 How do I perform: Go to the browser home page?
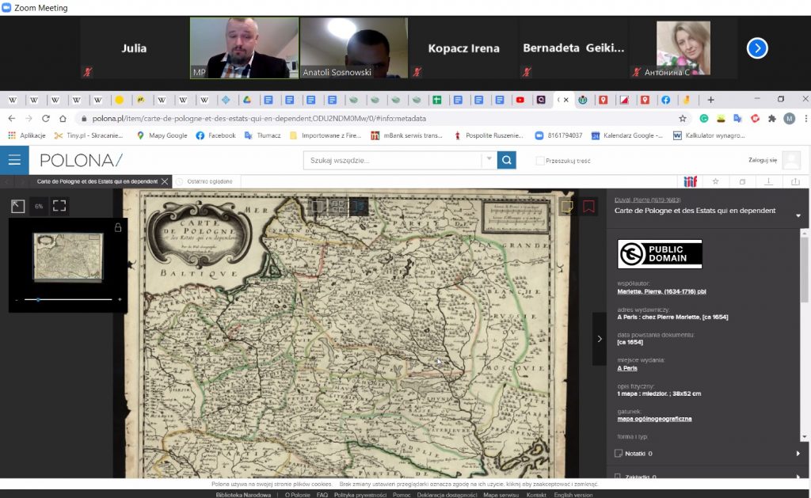click(63, 119)
